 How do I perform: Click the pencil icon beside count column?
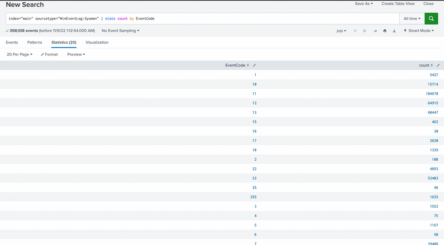(x=438, y=65)
